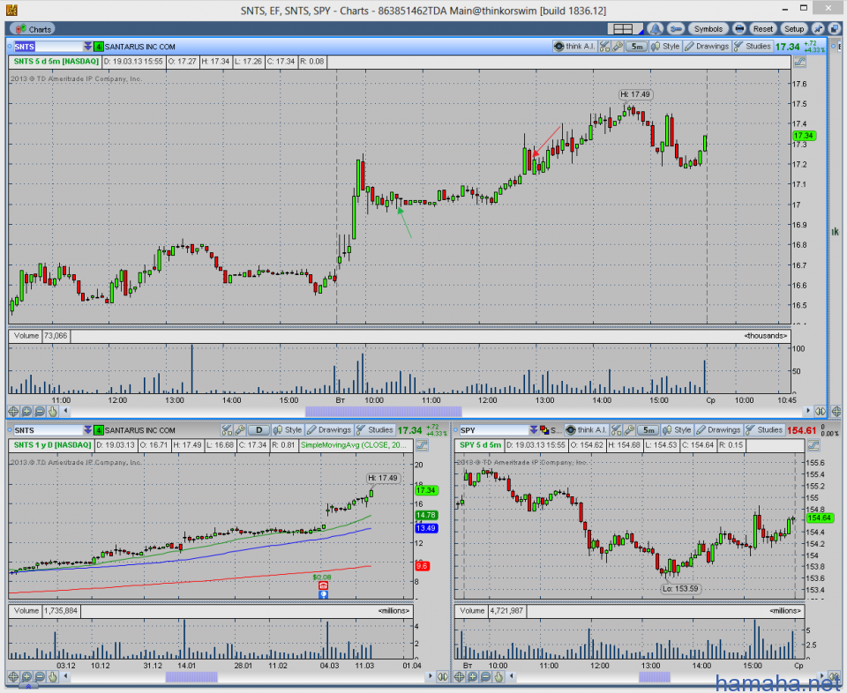Click the skip-to-latest icon under top chart

[820, 411]
